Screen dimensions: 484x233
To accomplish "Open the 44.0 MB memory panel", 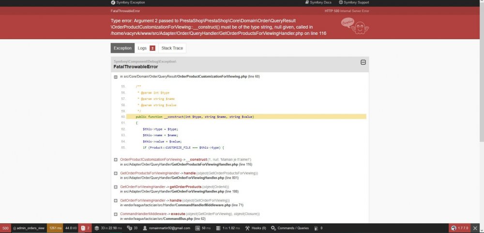I will (x=71, y=228).
